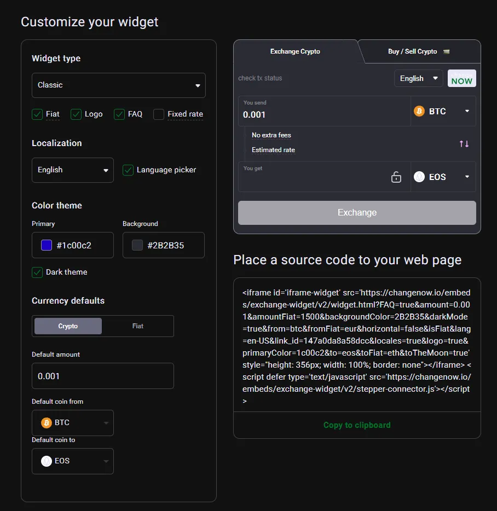
Task: Expand the EOS currency selector in widget
Action: pos(443,177)
